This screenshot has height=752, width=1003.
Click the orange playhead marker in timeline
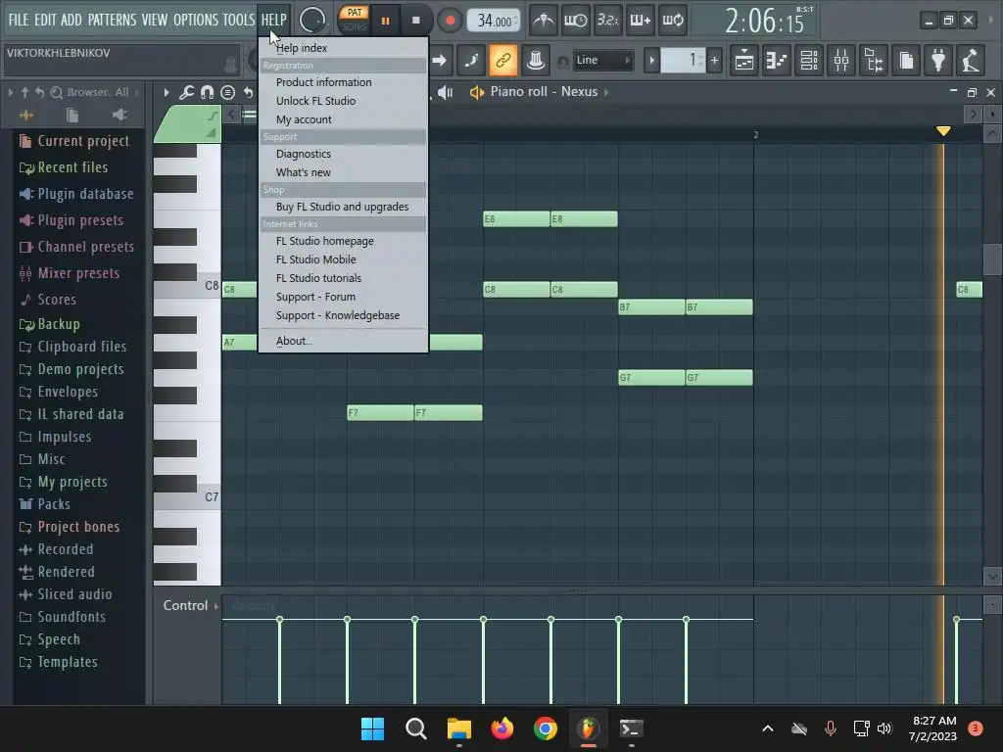(x=943, y=131)
